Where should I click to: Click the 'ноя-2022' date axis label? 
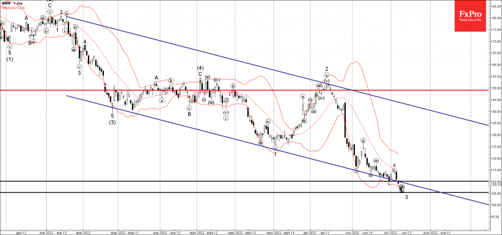[429, 232]
